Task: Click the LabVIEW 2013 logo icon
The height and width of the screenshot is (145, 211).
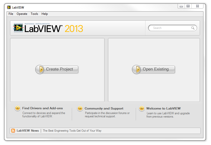Action: coord(18,28)
